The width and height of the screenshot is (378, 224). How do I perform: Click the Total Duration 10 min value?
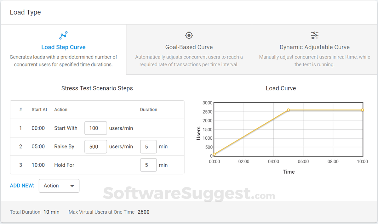coord(51,212)
